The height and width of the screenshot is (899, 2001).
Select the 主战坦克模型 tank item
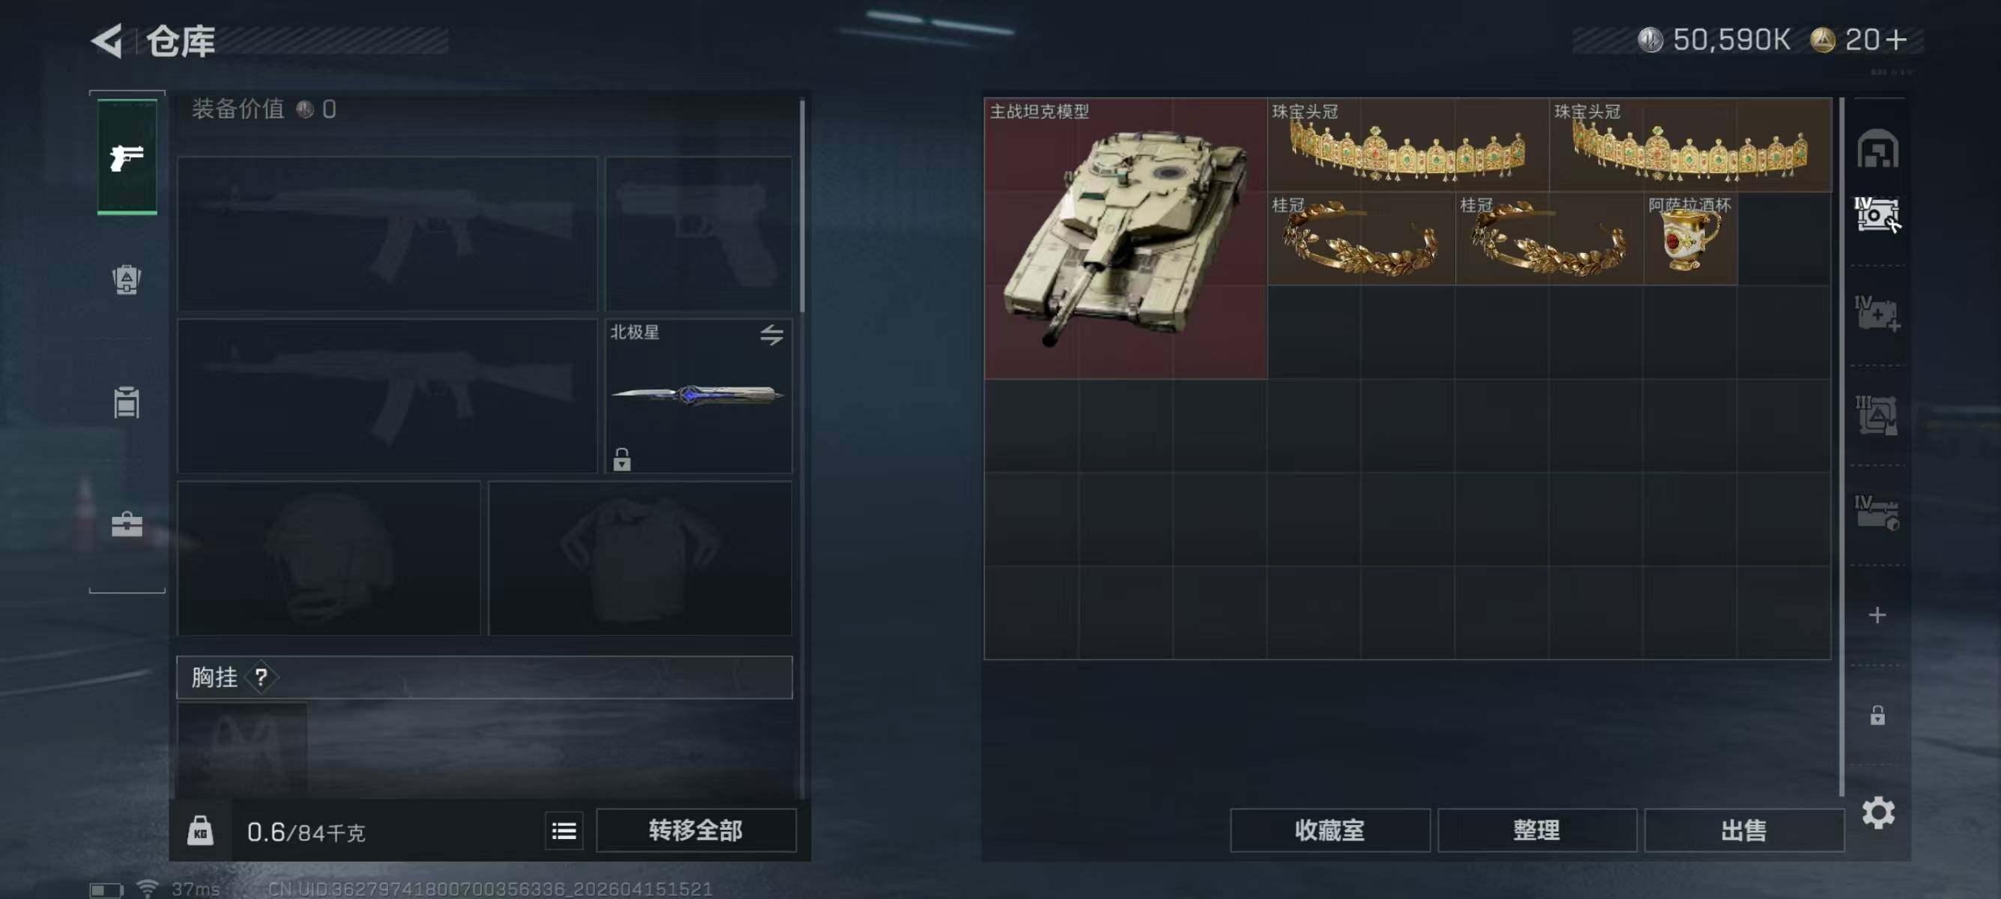coord(1125,238)
